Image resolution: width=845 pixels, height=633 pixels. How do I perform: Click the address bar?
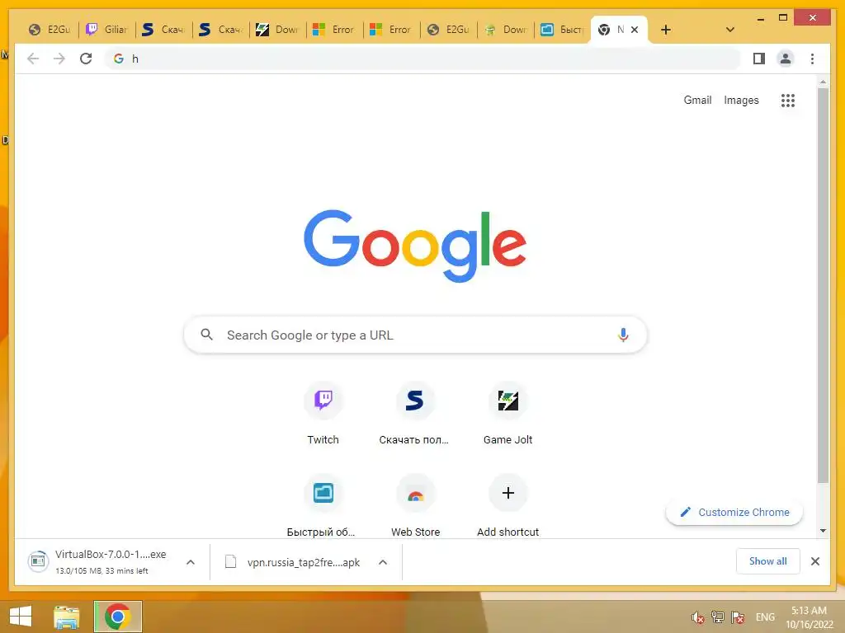coord(423,59)
